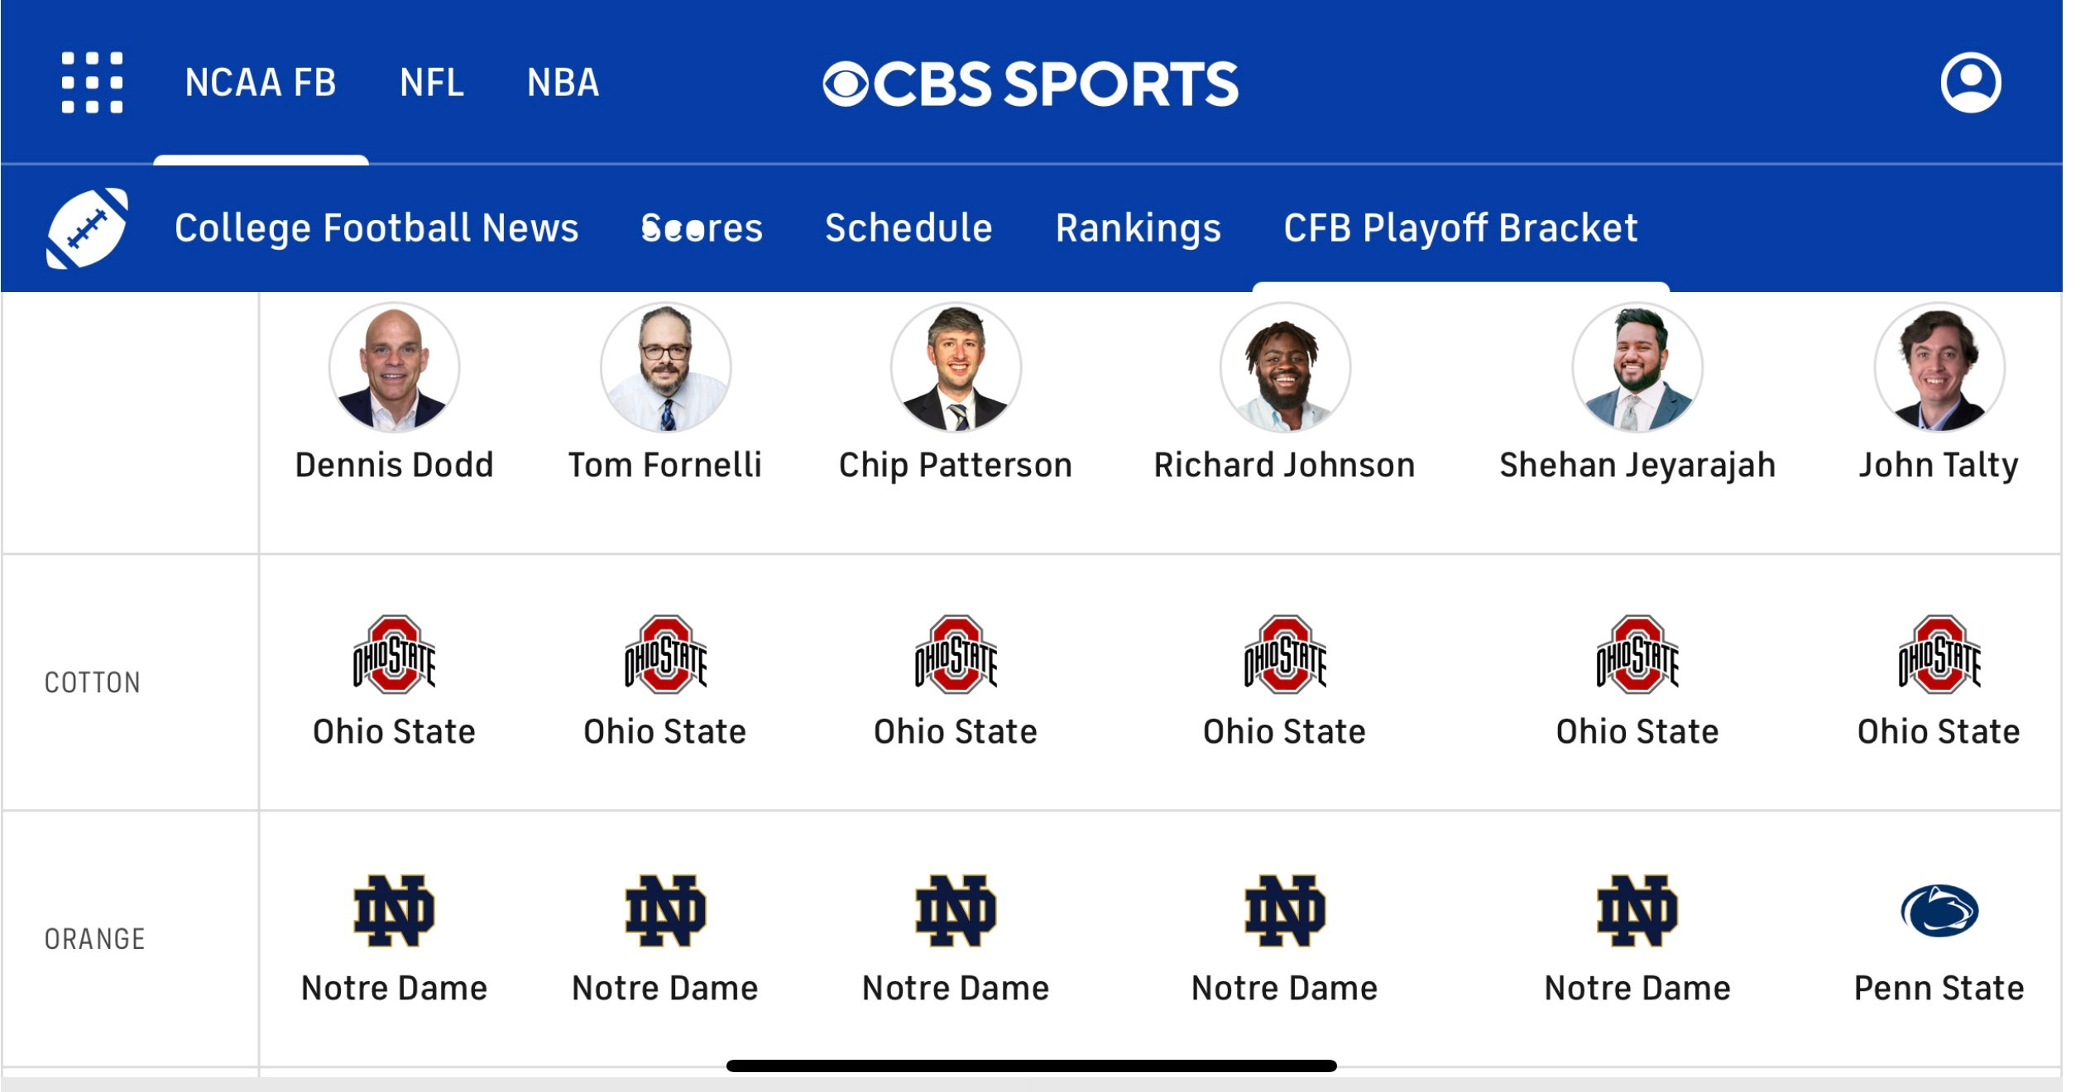Select the CFB Playoff Bracket tab
This screenshot has height=1092, width=2090.
tap(1460, 228)
